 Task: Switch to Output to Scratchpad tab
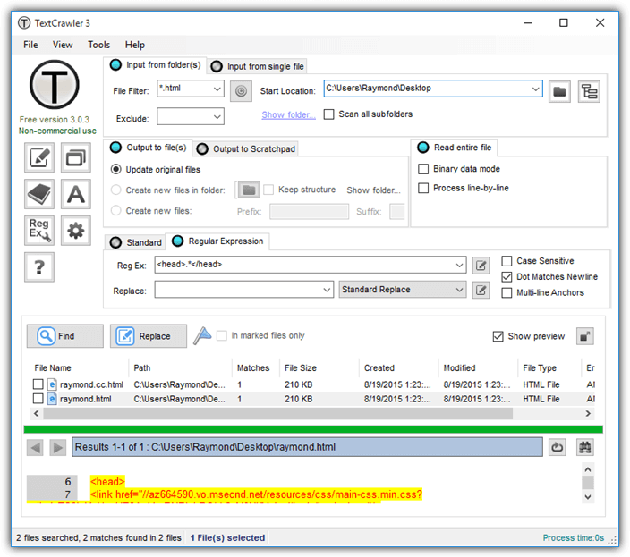pyautogui.click(x=245, y=149)
